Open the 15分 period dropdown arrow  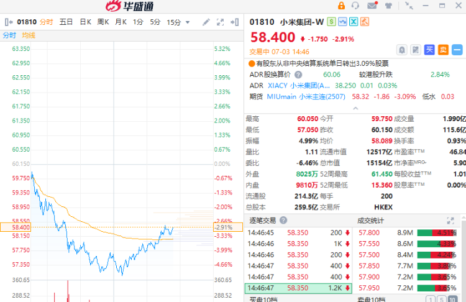[x=188, y=22]
